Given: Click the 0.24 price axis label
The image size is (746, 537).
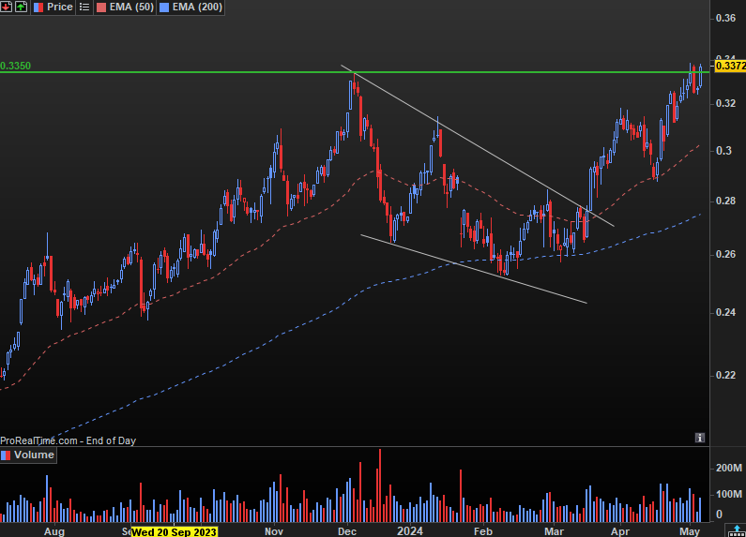Looking at the screenshot, I should pos(725,312).
